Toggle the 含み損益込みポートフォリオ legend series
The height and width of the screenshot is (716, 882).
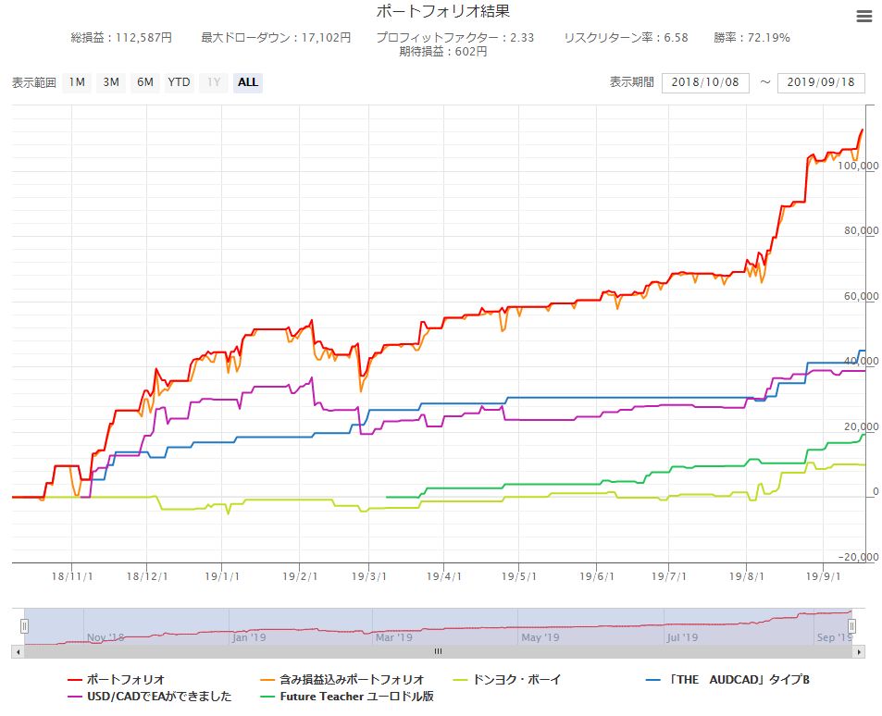pyautogui.click(x=342, y=679)
